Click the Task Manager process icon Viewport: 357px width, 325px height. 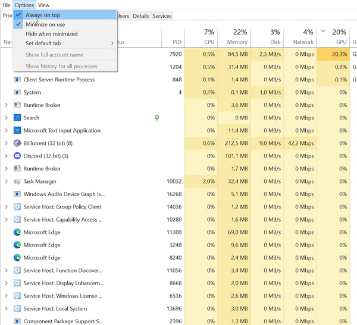pyautogui.click(x=17, y=181)
